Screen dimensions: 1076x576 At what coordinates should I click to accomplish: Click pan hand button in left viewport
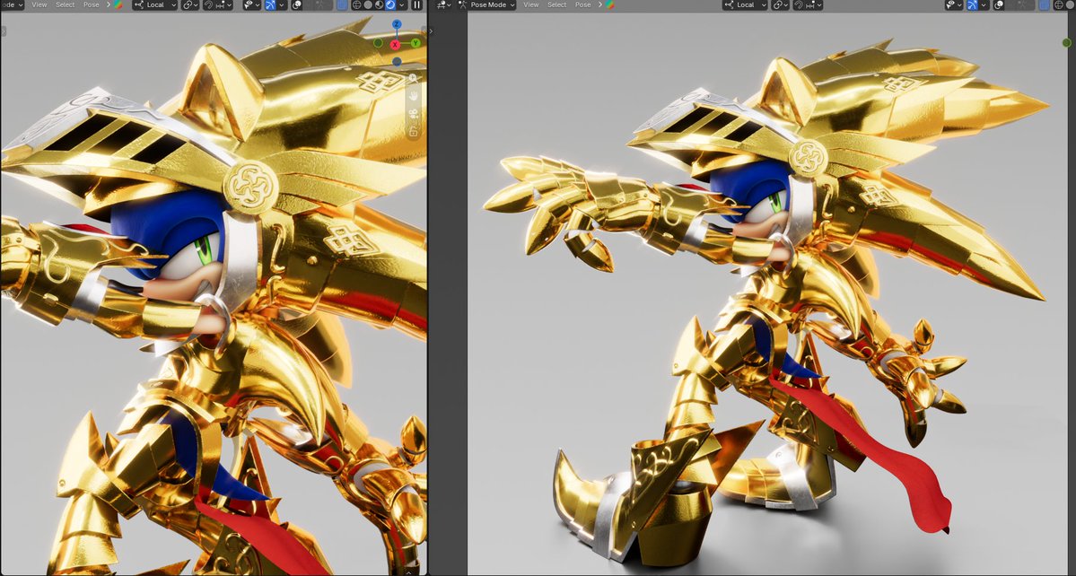click(x=414, y=96)
